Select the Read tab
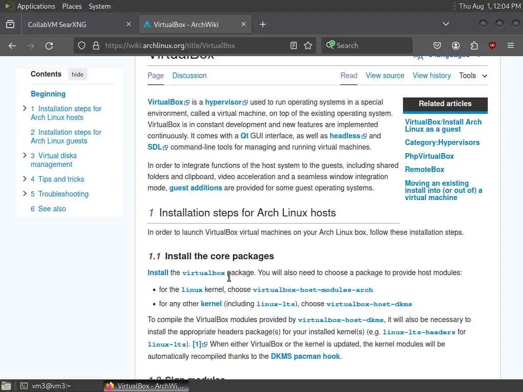 [x=349, y=76]
